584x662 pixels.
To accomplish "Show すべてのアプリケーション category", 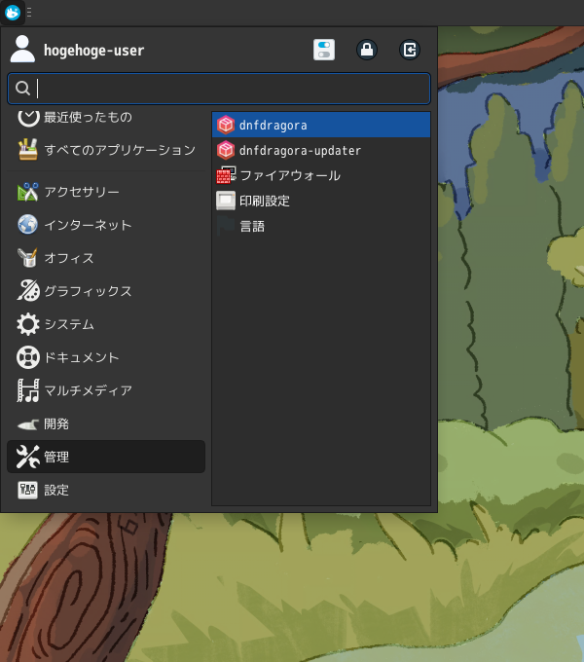I will coord(106,150).
